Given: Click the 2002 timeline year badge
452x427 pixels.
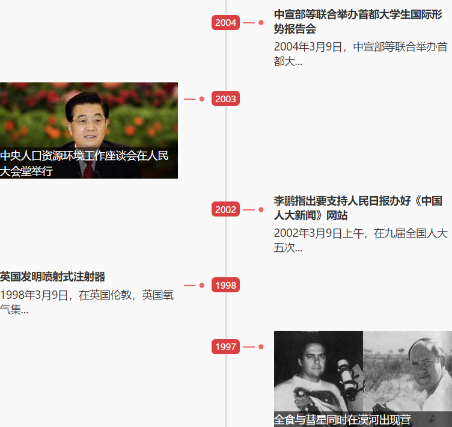Looking at the screenshot, I should coord(225,209).
